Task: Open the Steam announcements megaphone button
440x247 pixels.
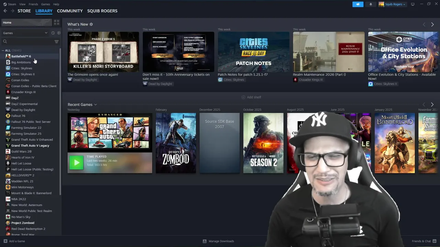Action: click(357, 4)
